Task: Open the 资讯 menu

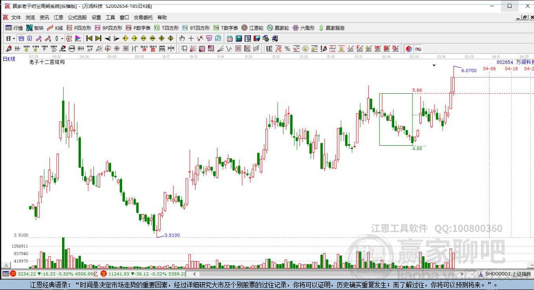Action: pyautogui.click(x=44, y=17)
